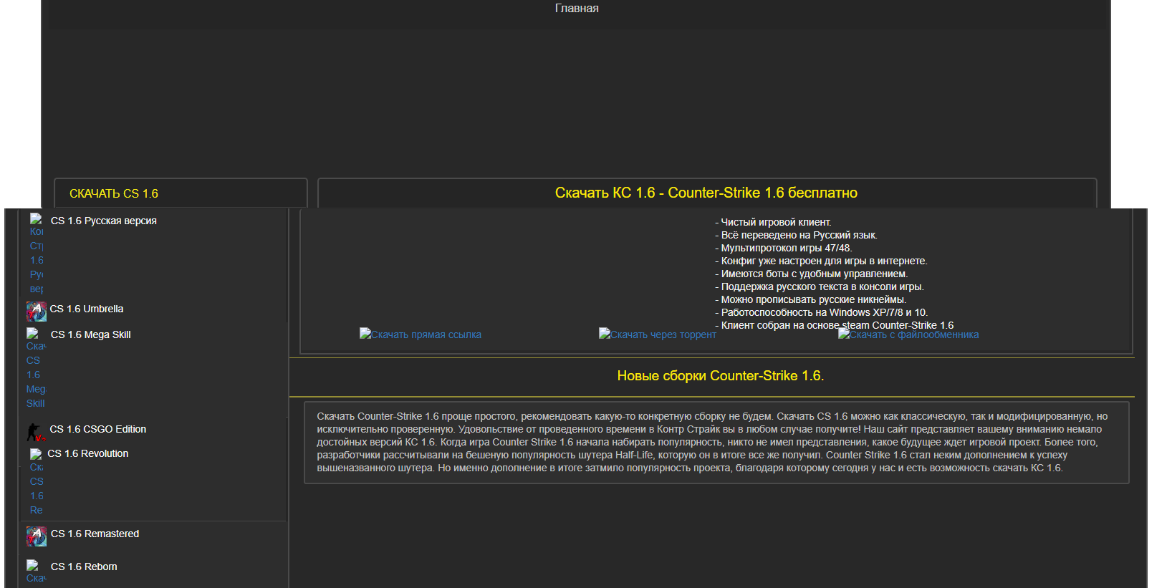Screen dimensions: 1167x588
Task: Click the line about config for internet play
Action: click(x=821, y=261)
